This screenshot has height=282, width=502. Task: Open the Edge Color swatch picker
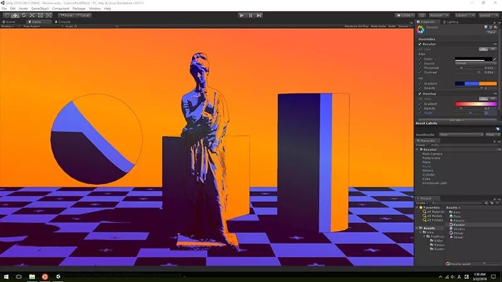click(x=473, y=59)
